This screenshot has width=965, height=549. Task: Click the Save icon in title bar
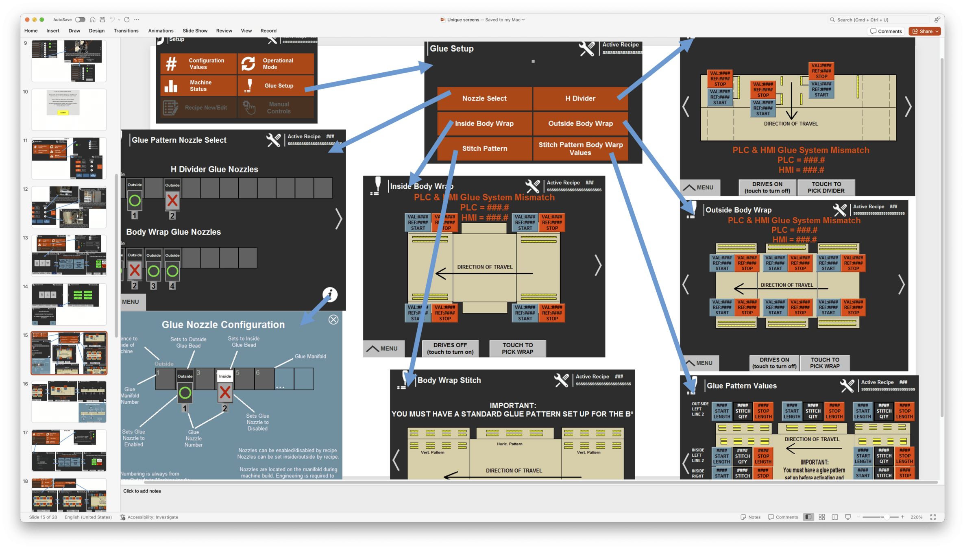click(102, 20)
